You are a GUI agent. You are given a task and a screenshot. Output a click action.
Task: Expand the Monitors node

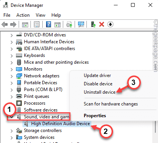point(11,69)
